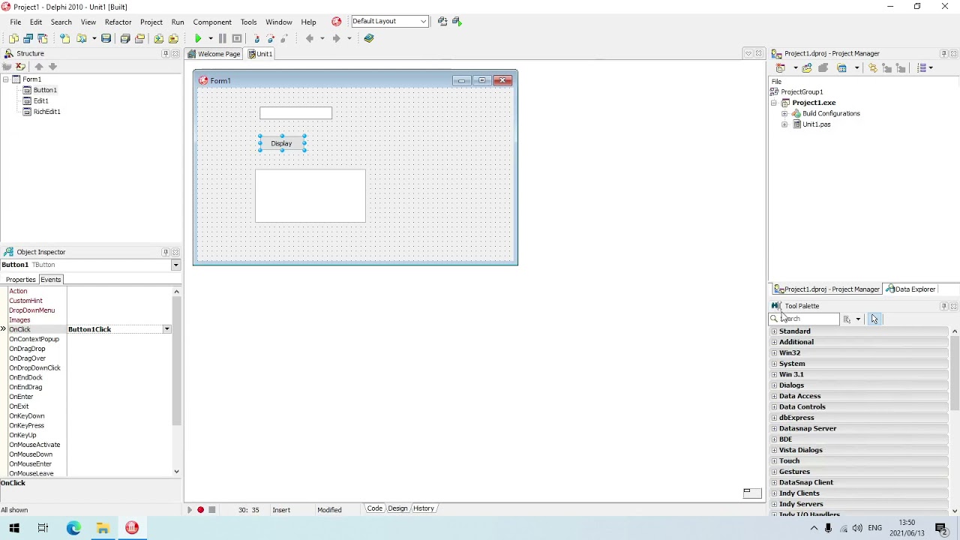The image size is (960, 540).
Task: Click the Object Inspector scroll down arrow
Action: coord(176,472)
